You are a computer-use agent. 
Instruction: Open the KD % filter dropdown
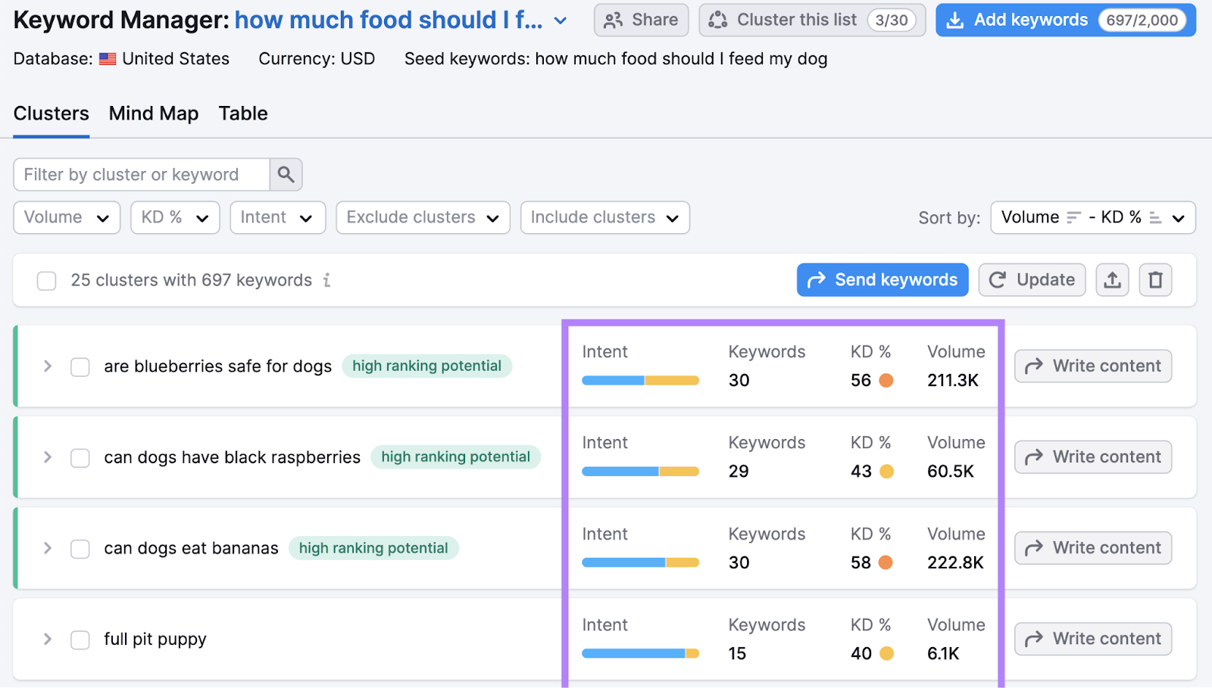[x=175, y=218]
